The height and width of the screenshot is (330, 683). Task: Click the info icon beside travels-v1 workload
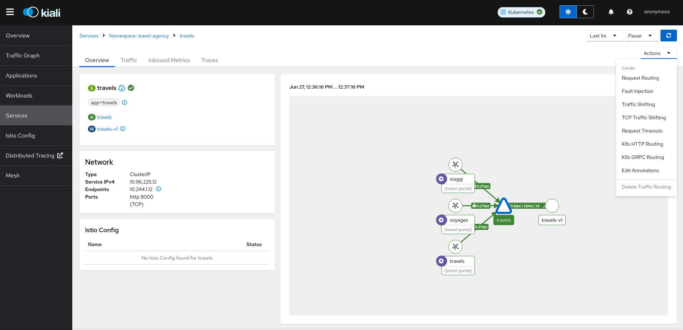[123, 129]
